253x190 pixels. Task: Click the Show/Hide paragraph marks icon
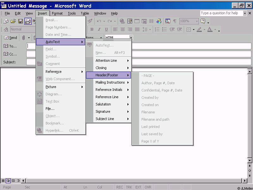[175, 21]
